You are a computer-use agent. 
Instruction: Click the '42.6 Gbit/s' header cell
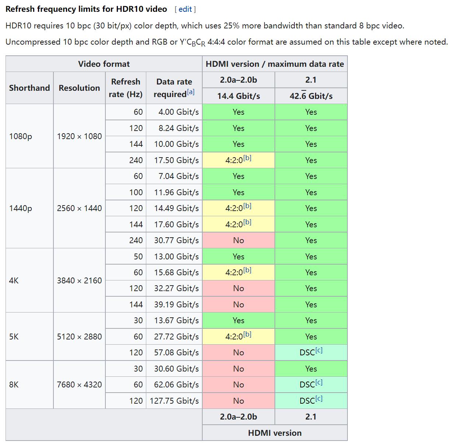311,96
